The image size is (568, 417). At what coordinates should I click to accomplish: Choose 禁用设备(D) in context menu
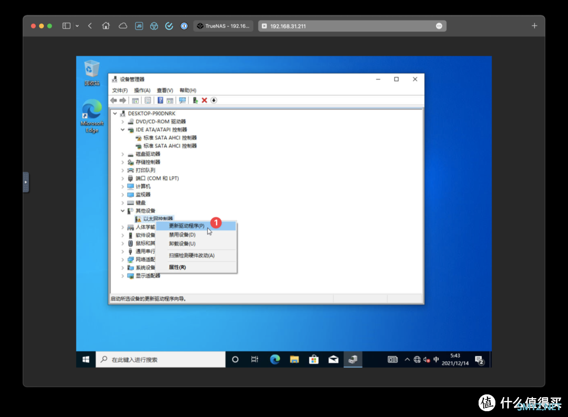click(196, 235)
